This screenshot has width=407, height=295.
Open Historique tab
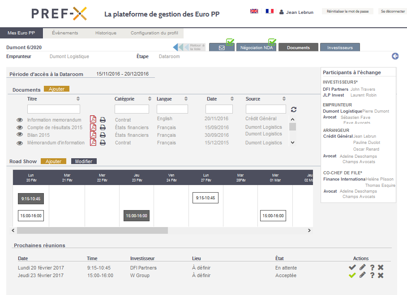106,33
